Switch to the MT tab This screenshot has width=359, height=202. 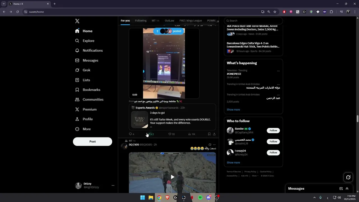pyautogui.click(x=155, y=20)
